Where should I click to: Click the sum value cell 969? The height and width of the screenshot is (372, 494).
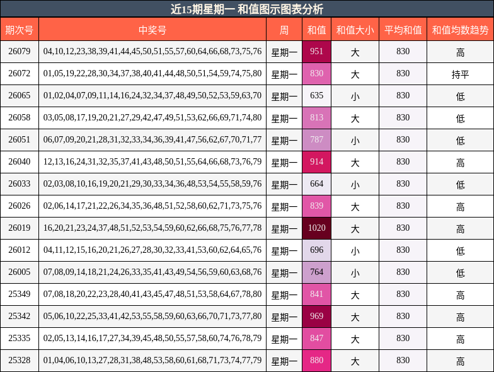pos(316,317)
